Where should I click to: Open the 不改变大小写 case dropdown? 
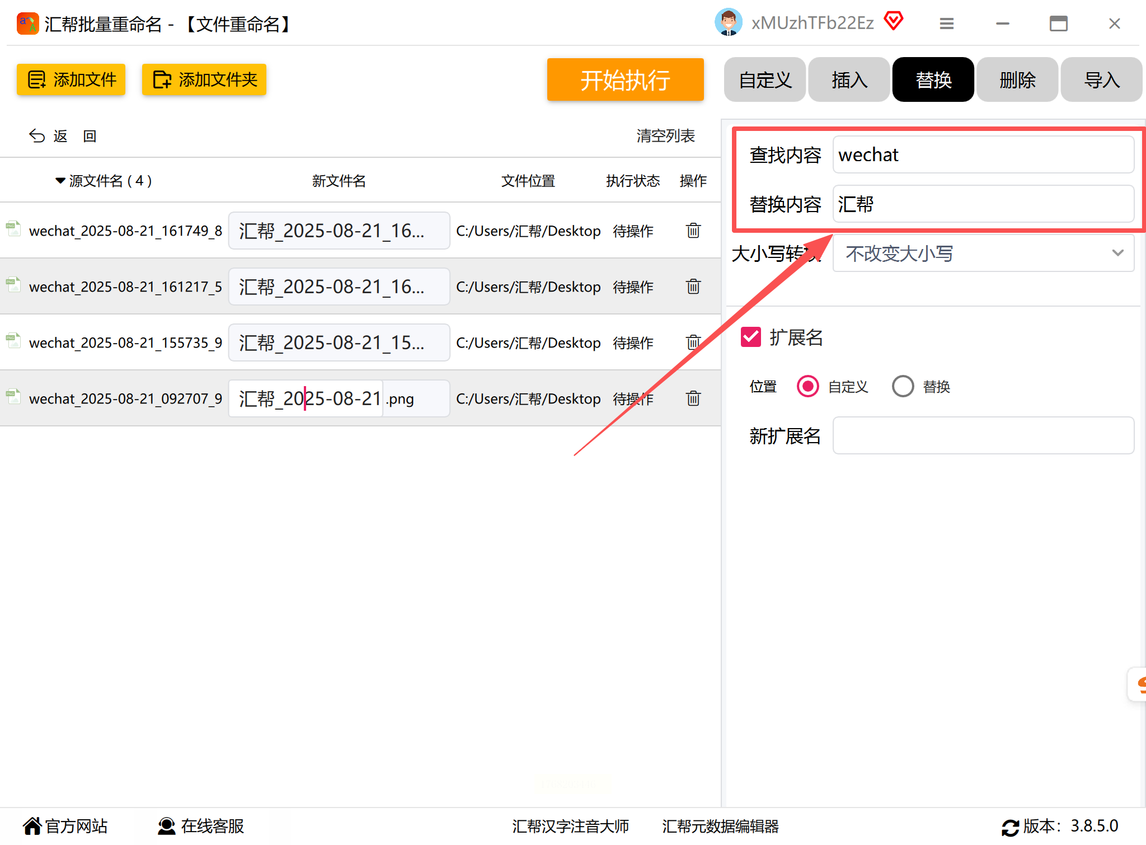pos(983,253)
